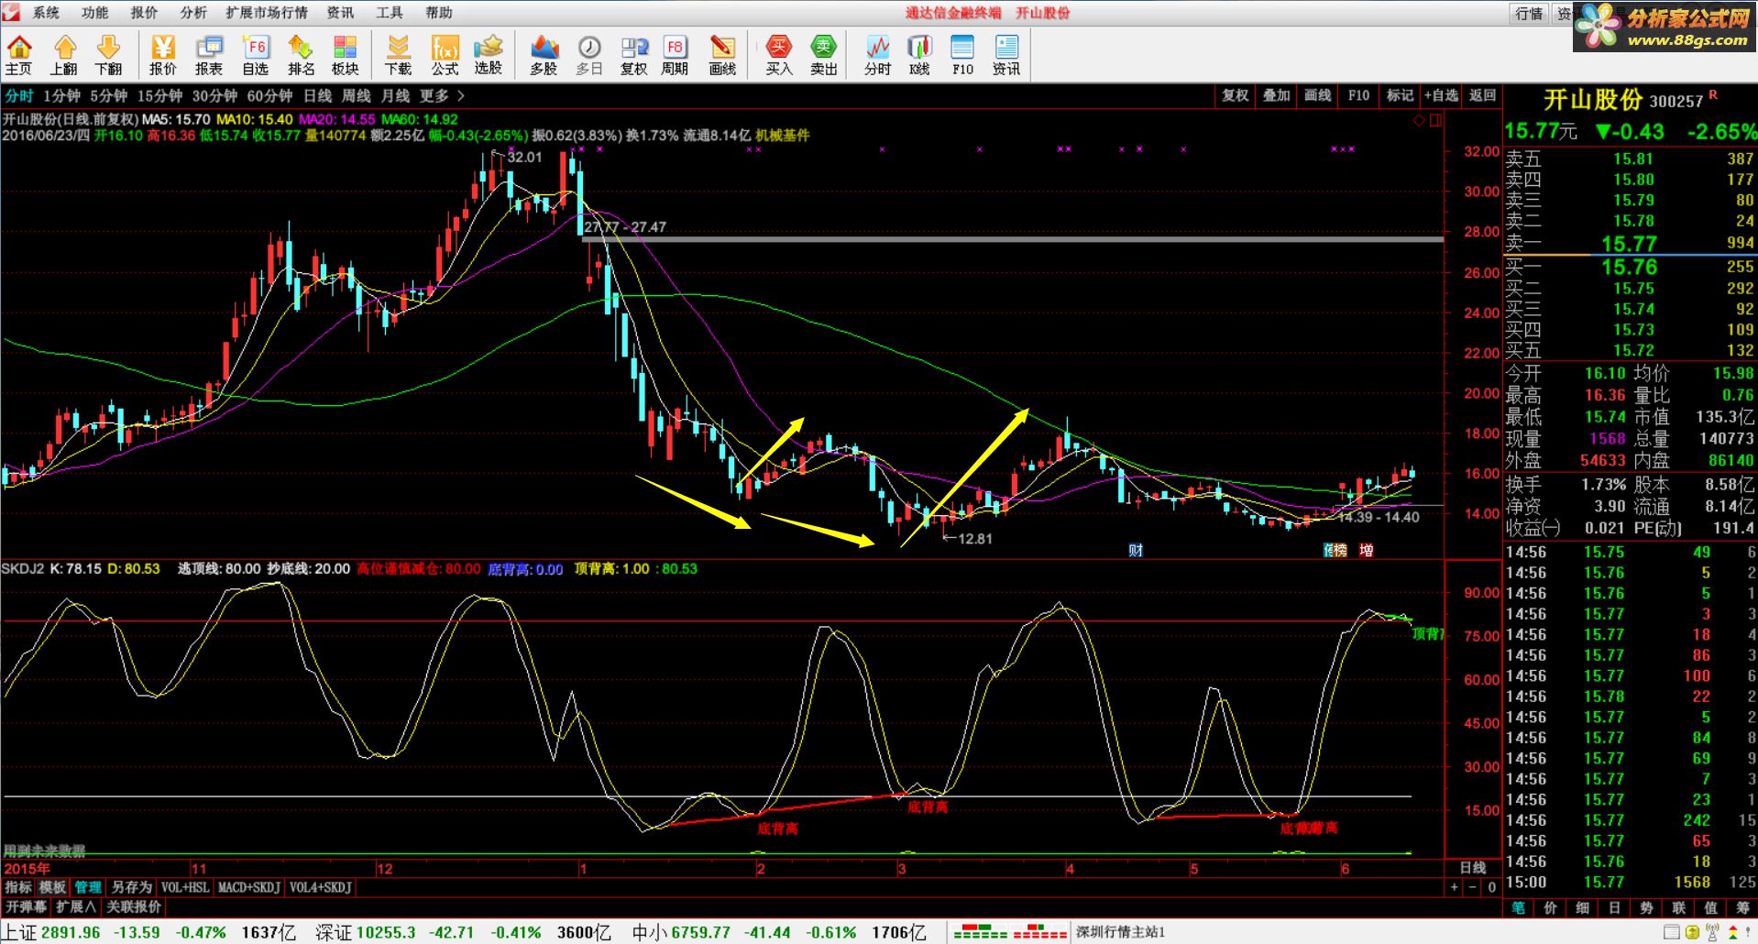Click the 买入 buy icon
The width and height of the screenshot is (1758, 944).
(x=779, y=55)
